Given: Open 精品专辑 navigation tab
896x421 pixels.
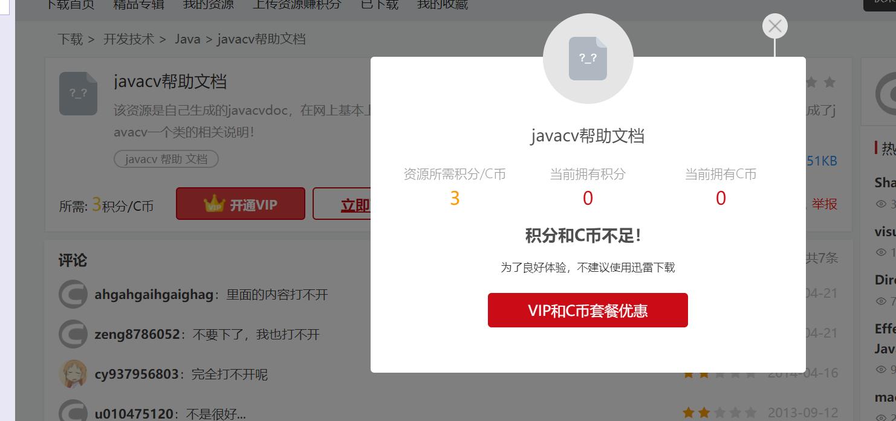Looking at the screenshot, I should (138, 5).
